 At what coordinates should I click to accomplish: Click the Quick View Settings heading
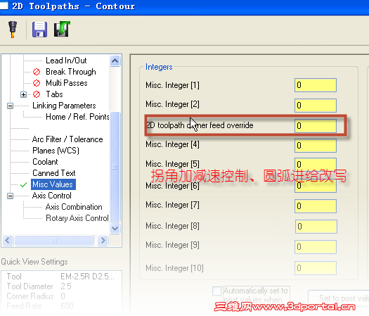[34, 262]
